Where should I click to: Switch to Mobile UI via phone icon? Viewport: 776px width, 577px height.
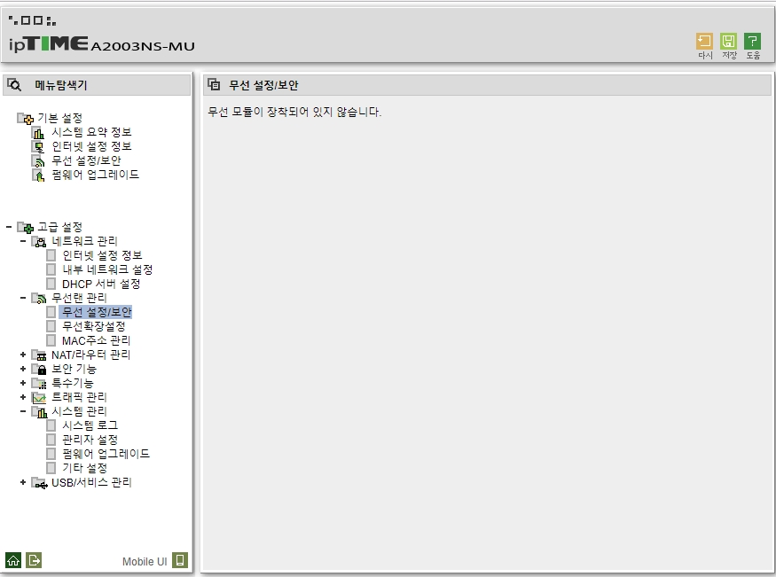pos(180,560)
